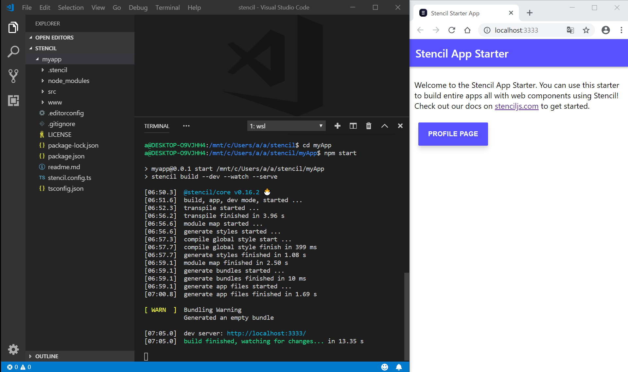
Task: Select the Stencil Starter App browser tab
Action: point(465,13)
